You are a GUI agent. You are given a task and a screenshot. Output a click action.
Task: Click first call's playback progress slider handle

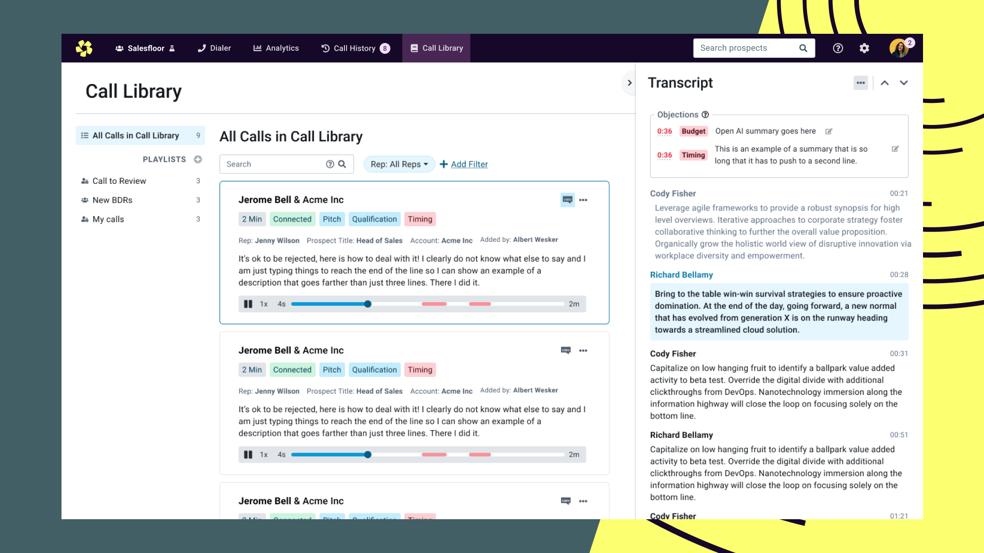(367, 304)
